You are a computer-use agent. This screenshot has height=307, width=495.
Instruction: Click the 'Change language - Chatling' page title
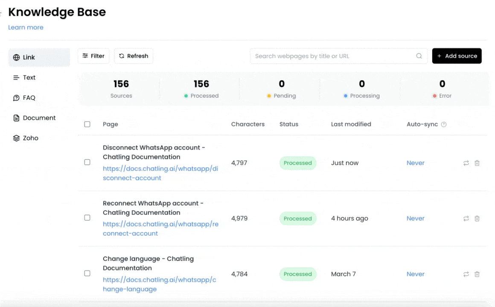click(148, 263)
